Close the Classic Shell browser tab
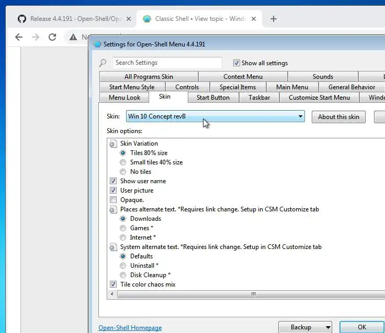This screenshot has width=385, height=333. pyautogui.click(x=254, y=19)
